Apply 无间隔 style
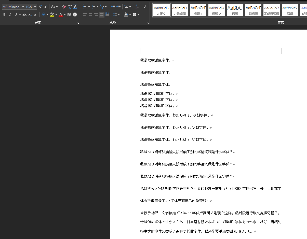 point(180,10)
